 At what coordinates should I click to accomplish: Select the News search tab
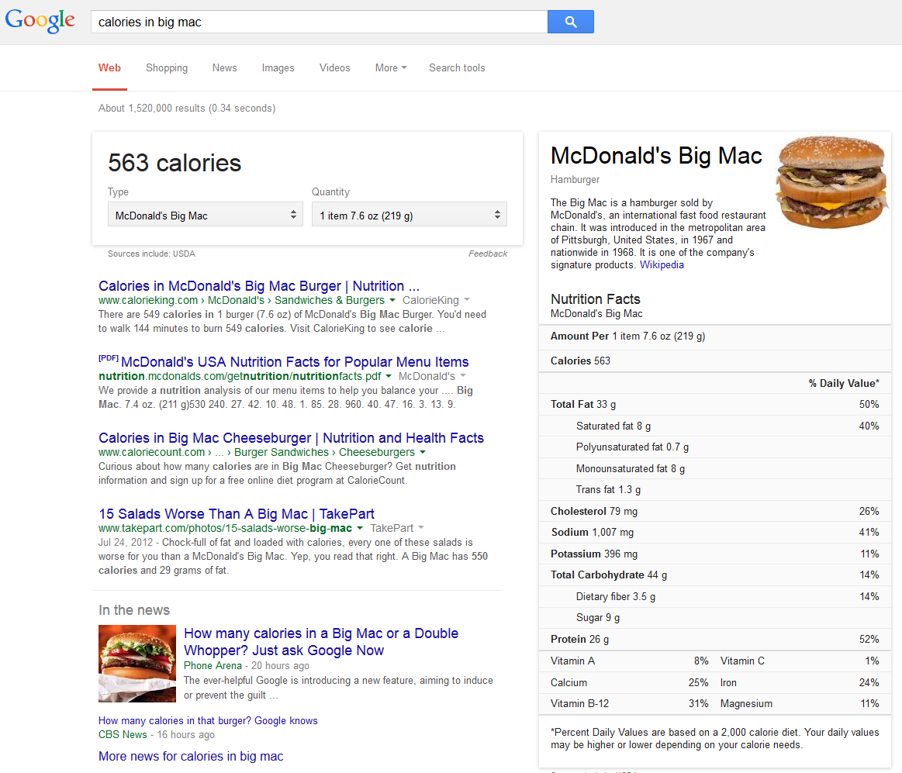pos(224,68)
